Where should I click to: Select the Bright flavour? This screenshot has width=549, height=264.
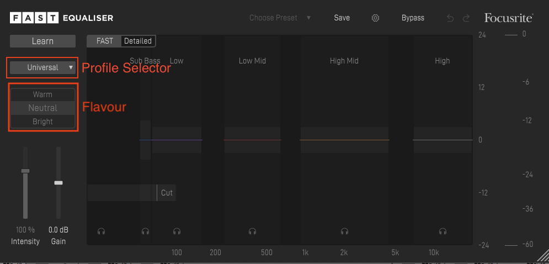pos(42,122)
